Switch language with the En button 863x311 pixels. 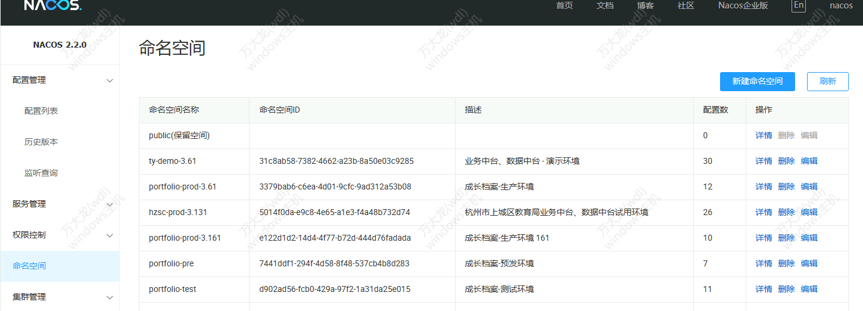799,5
